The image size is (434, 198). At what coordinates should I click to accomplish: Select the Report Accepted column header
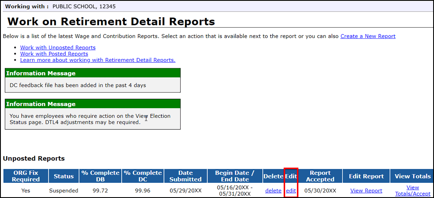[x=320, y=176]
